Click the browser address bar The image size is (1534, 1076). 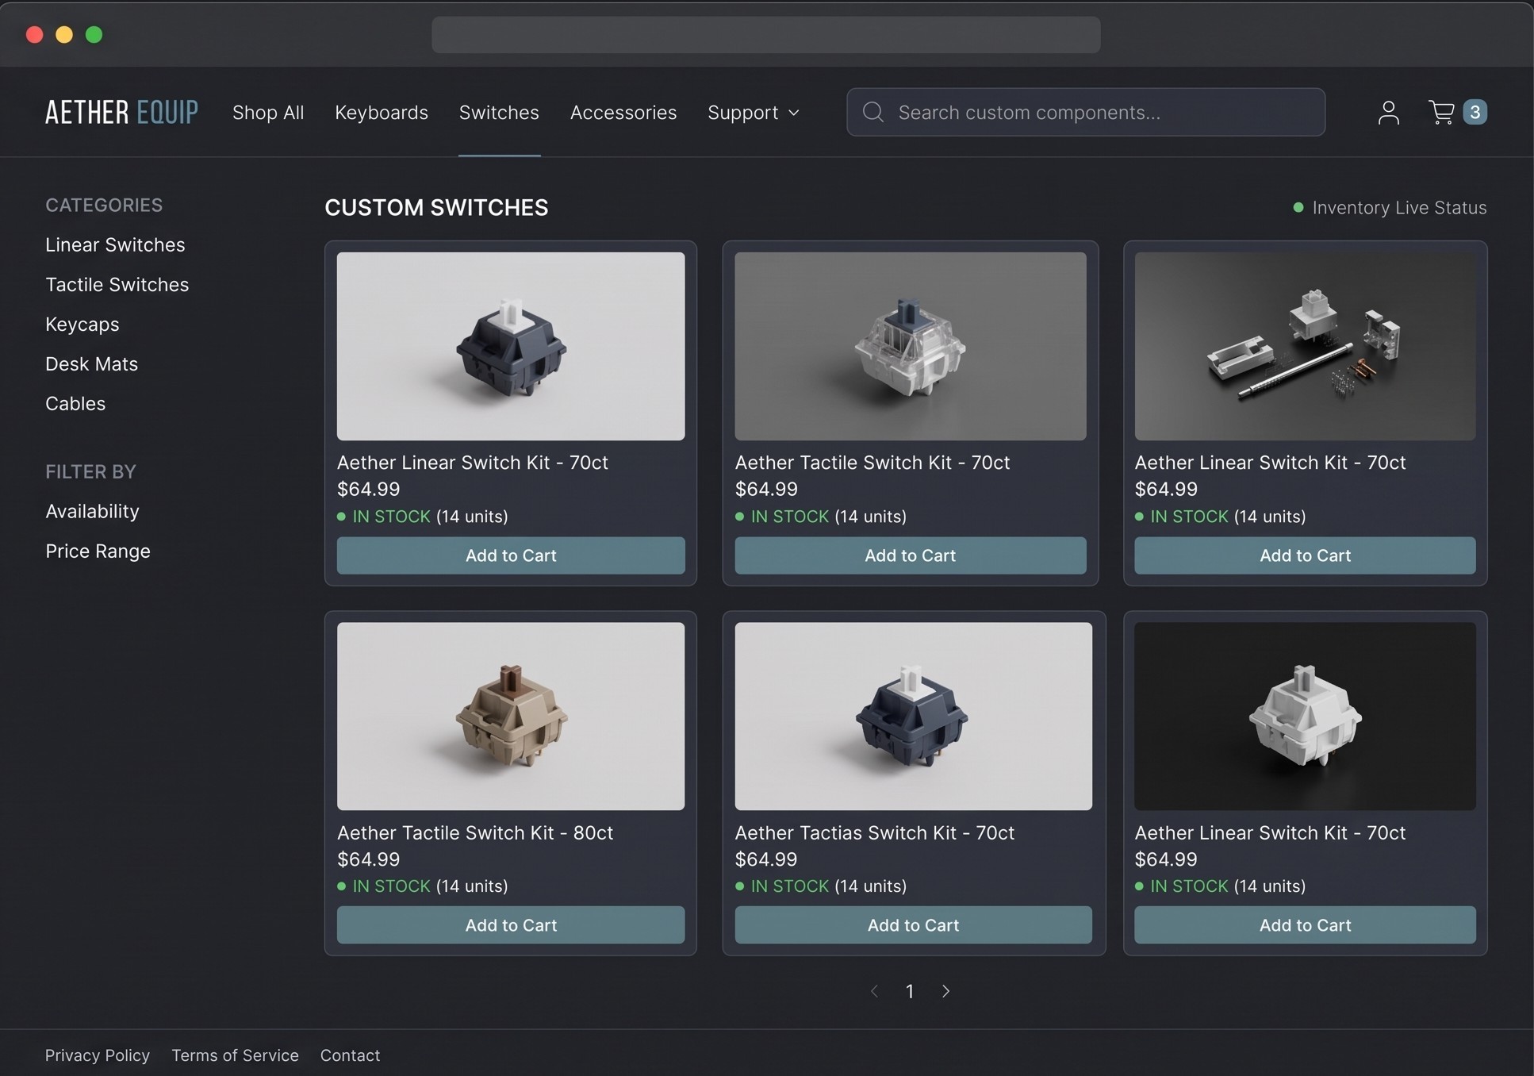coord(765,35)
